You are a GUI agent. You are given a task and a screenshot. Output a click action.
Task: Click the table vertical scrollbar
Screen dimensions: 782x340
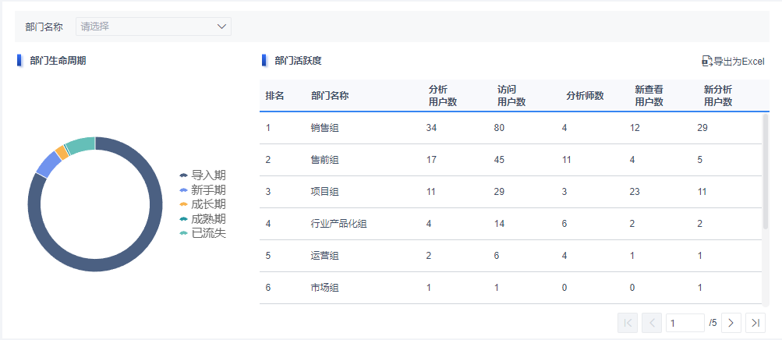[x=766, y=172]
